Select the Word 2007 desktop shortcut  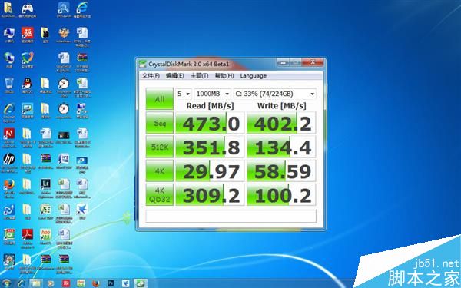(x=64, y=161)
